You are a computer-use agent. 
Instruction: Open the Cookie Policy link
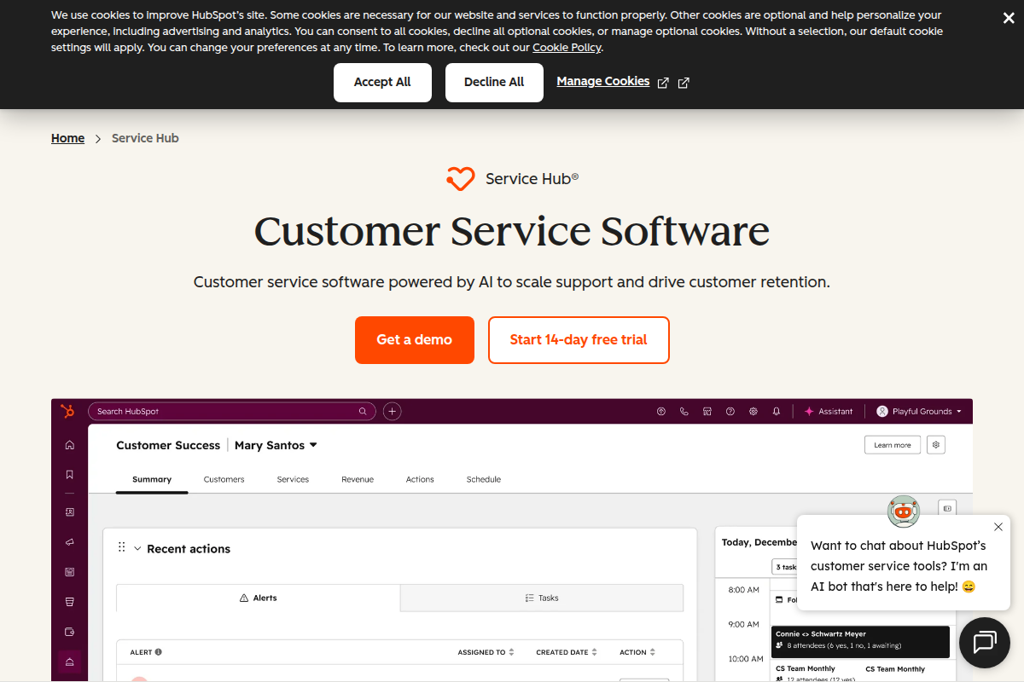[567, 47]
